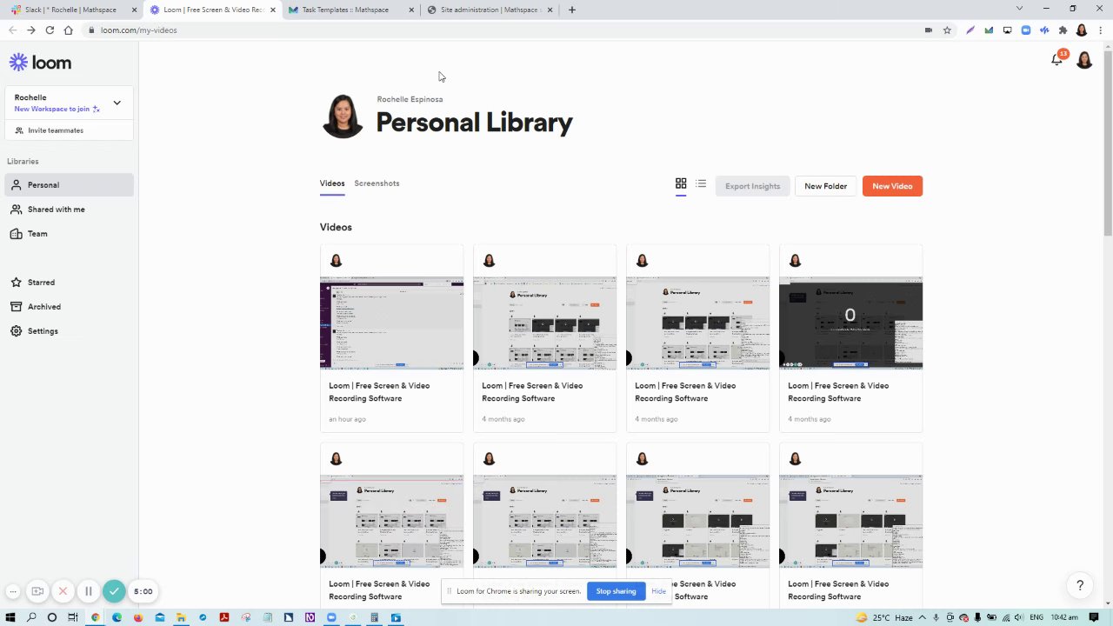Image resolution: width=1113 pixels, height=626 pixels.
Task: Open the help question mark button
Action: pos(1080,586)
